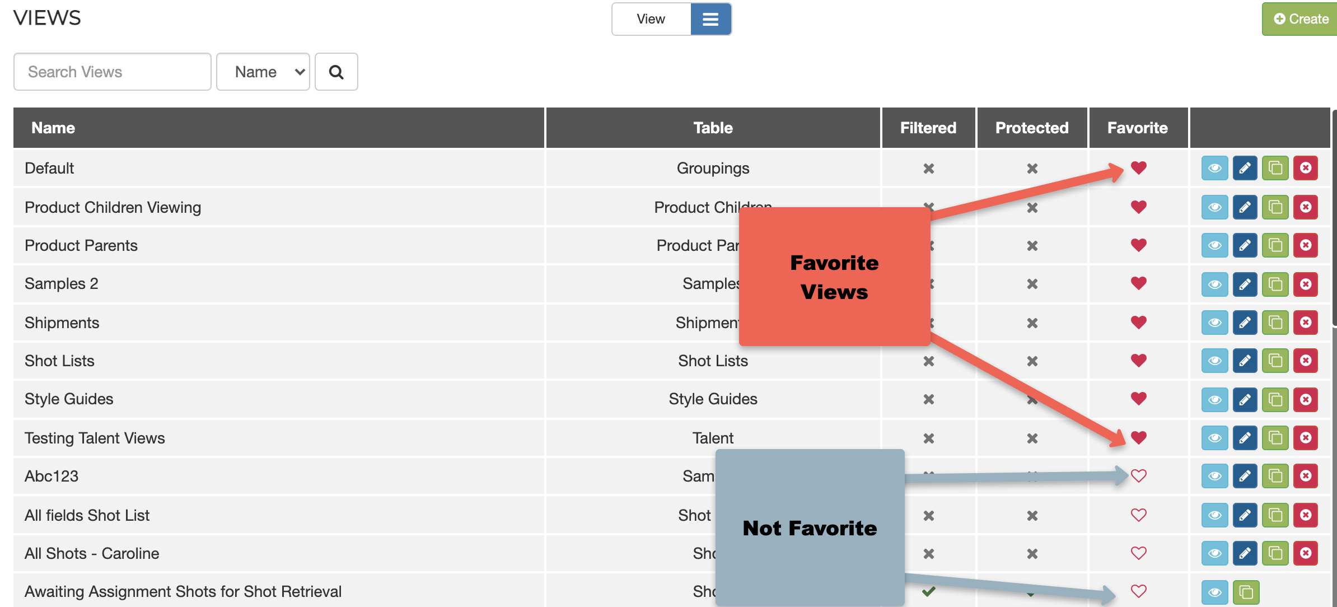Open eye icon for All Shots - Caroline
Viewport: 1337px width, 607px height.
[1214, 553]
